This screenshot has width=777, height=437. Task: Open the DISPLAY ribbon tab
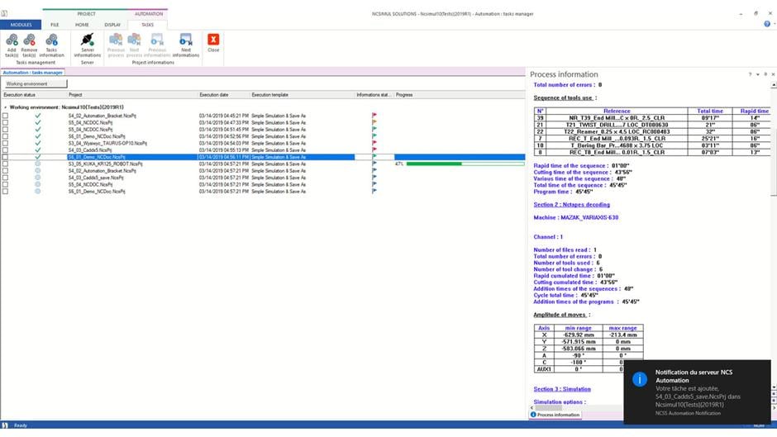click(112, 25)
